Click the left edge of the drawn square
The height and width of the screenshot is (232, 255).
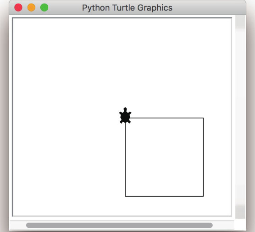point(125,160)
